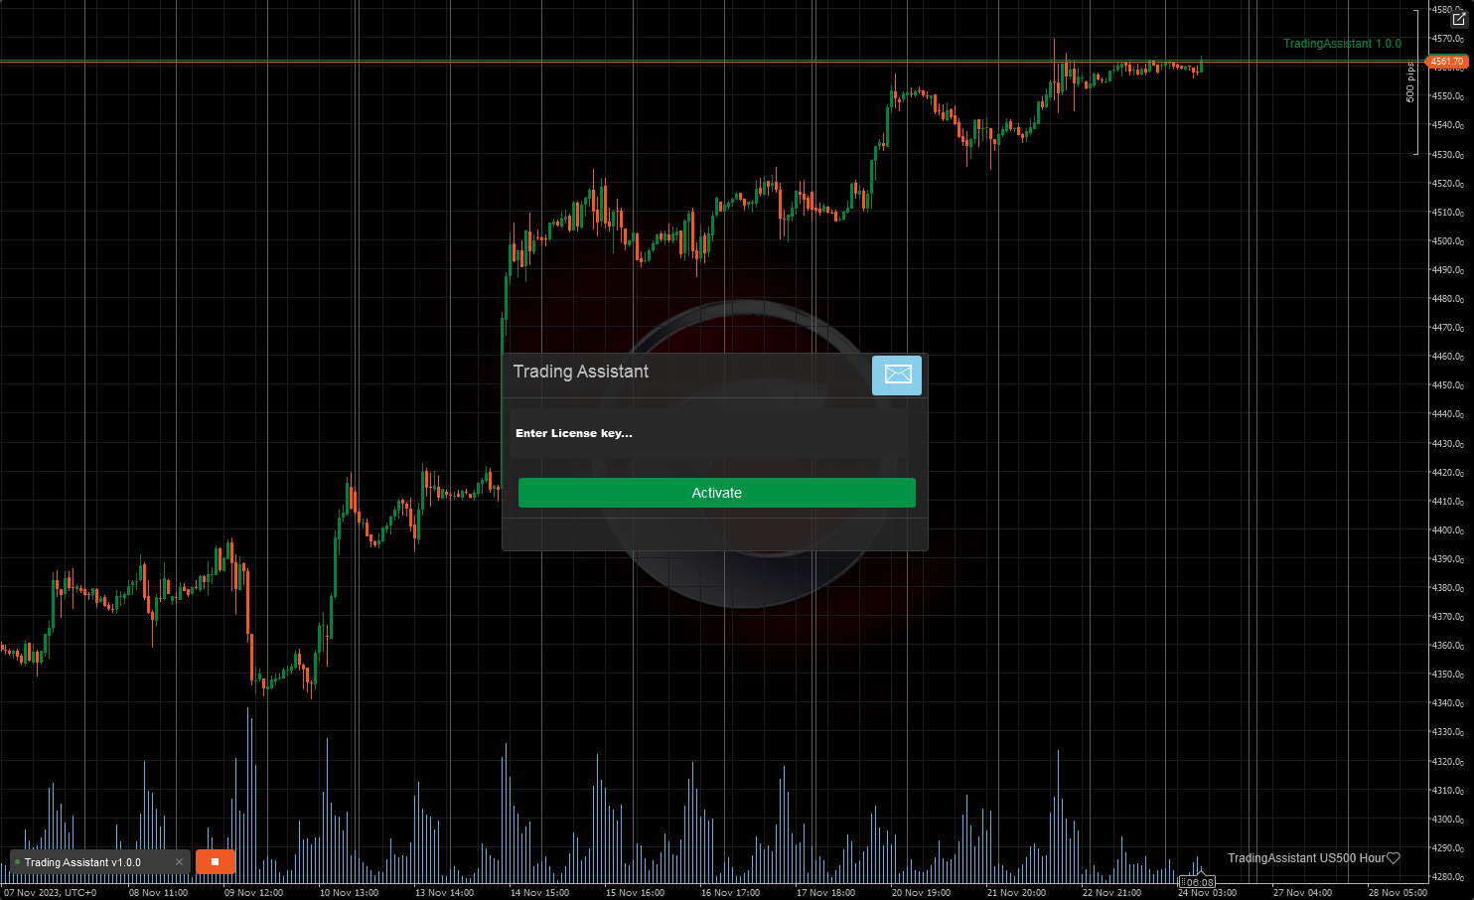Click the green TradingAssistant 1.0.0 chart label
The image size is (1474, 900).
click(1342, 44)
